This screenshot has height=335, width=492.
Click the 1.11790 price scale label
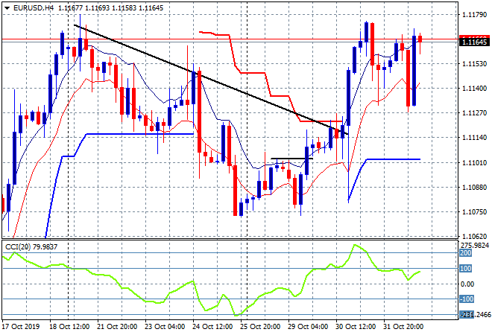point(474,14)
